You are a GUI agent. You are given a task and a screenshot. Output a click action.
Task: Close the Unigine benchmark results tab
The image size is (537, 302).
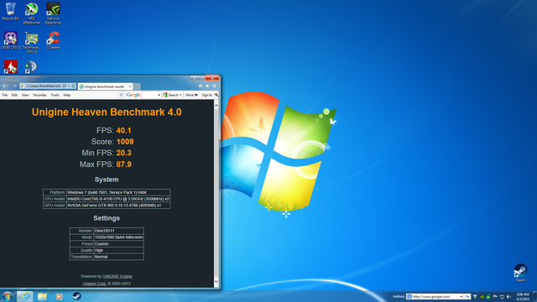point(130,86)
